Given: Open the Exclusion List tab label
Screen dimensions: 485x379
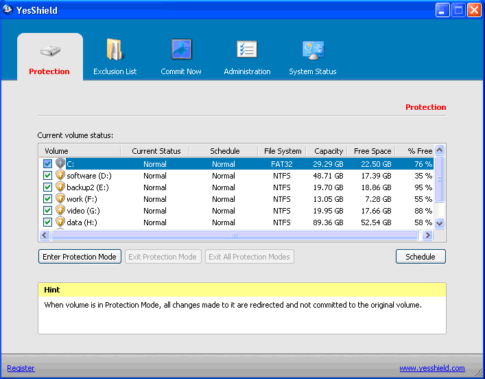Looking at the screenshot, I should [115, 71].
